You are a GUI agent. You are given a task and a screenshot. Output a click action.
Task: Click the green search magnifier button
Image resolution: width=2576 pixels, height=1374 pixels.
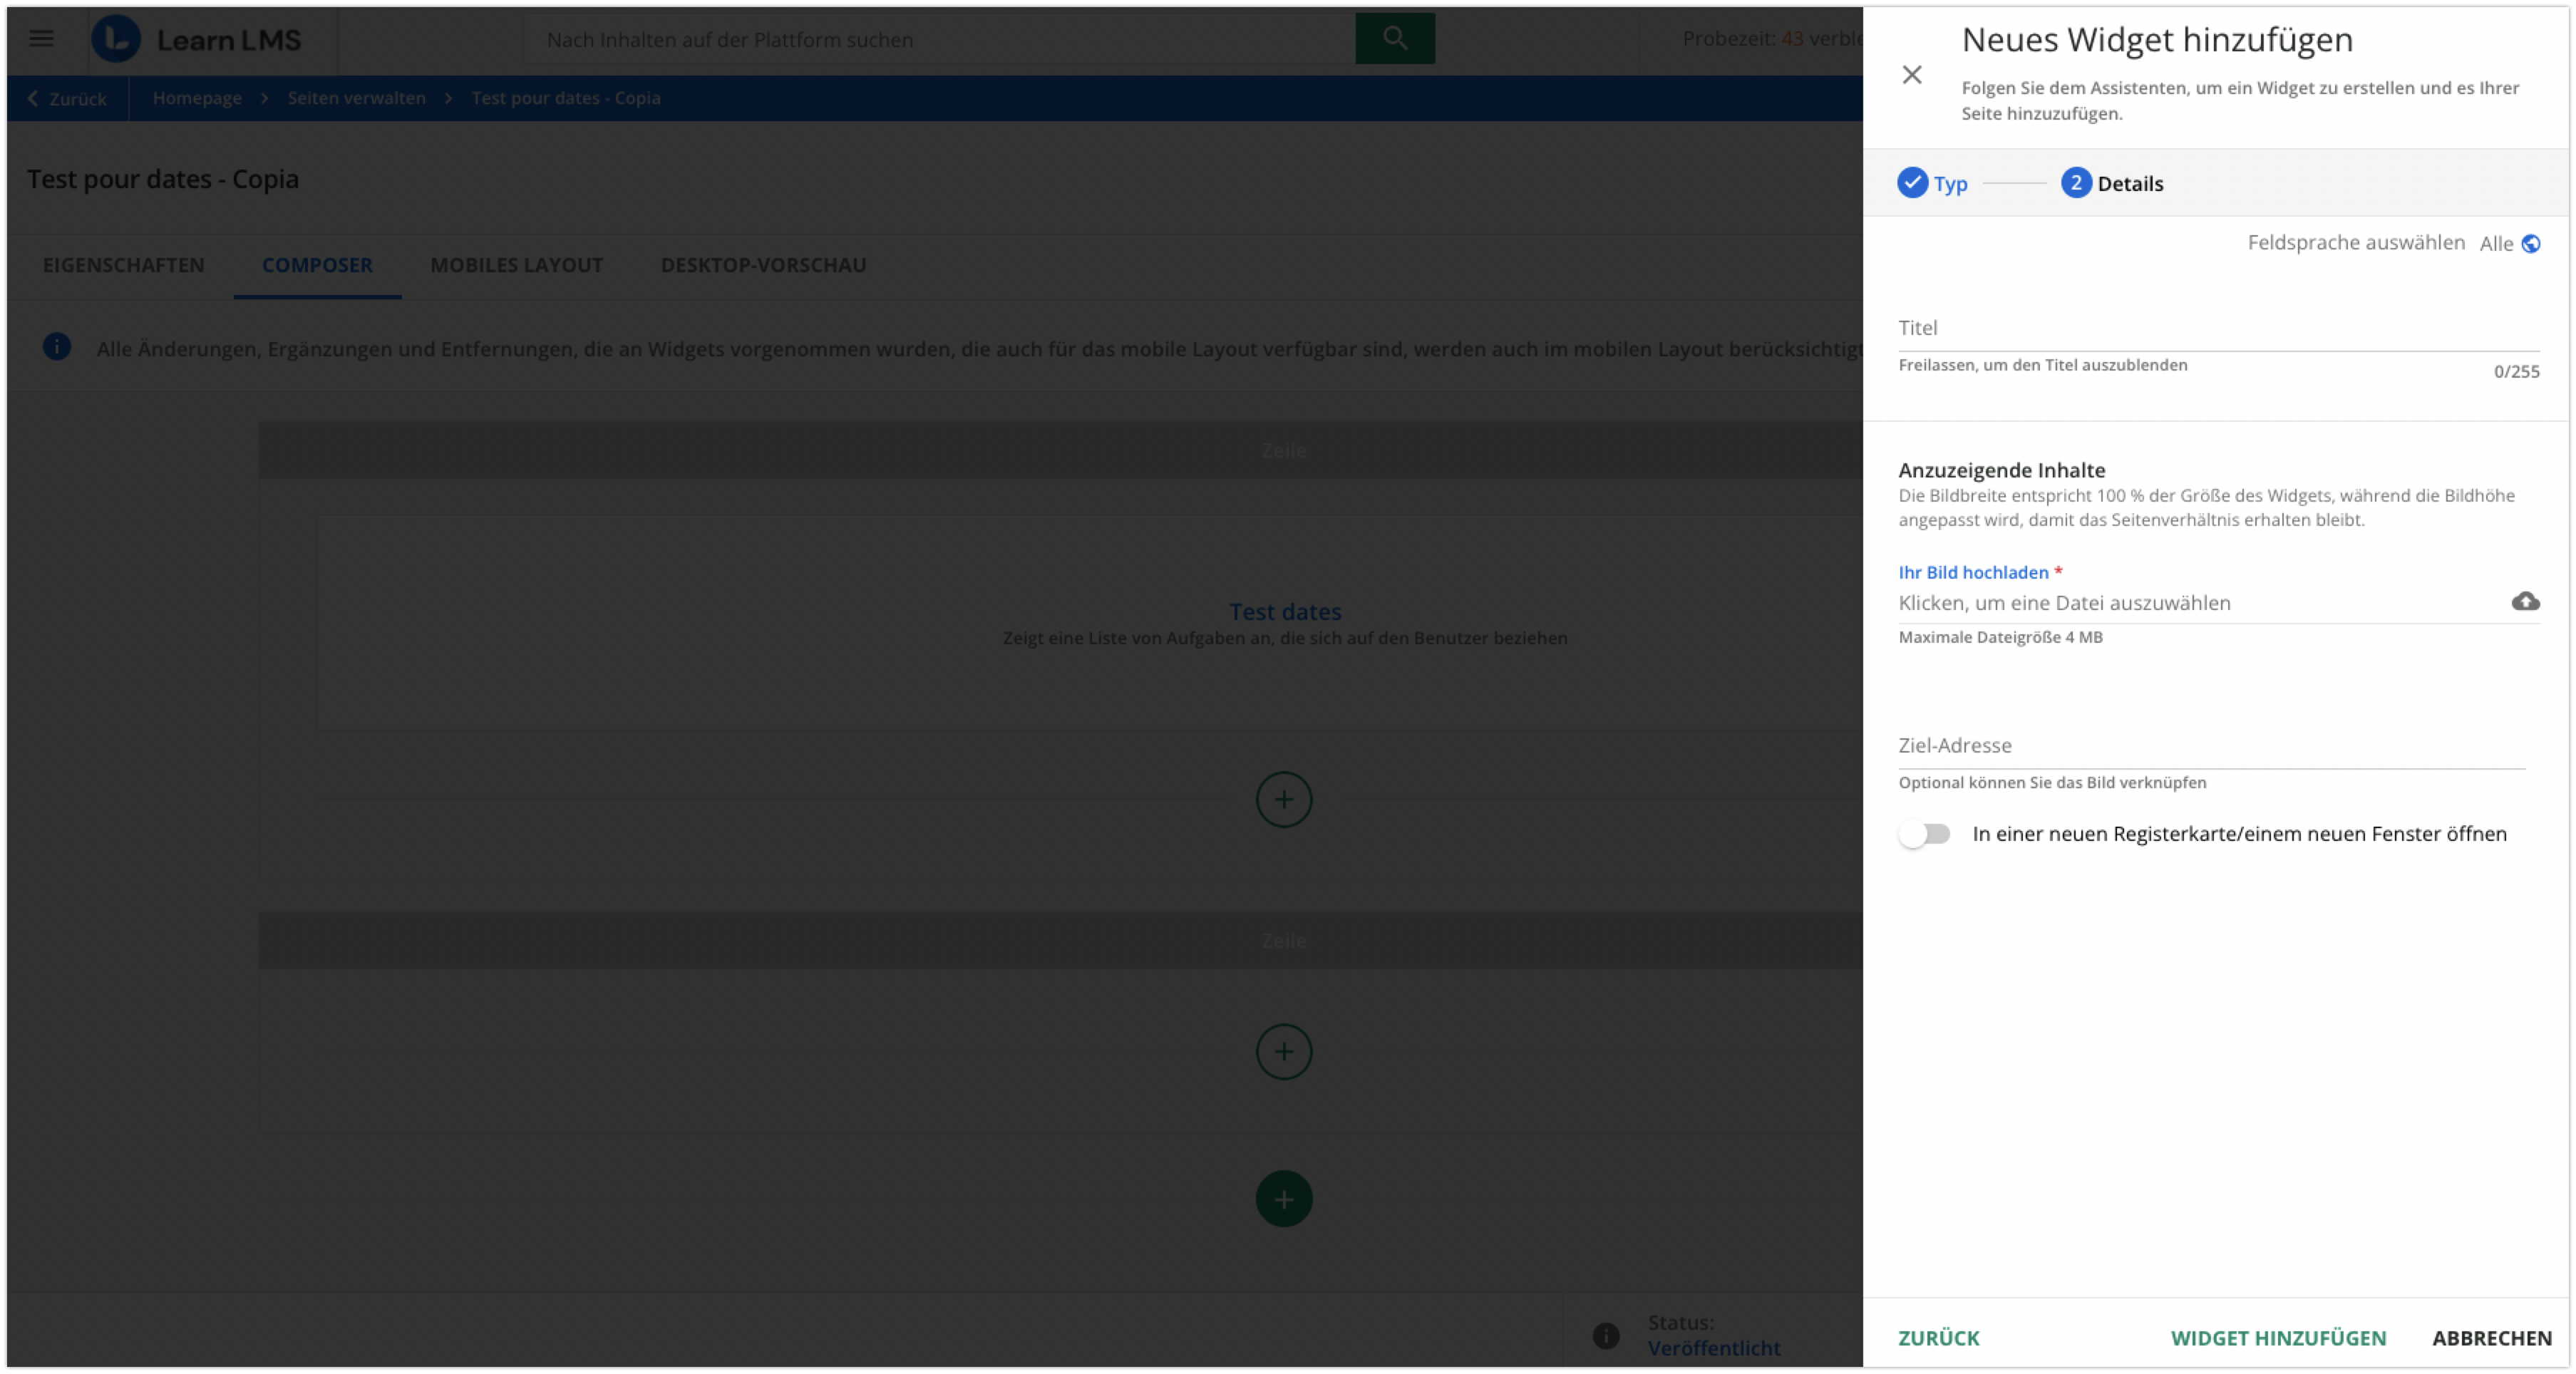(x=1394, y=39)
